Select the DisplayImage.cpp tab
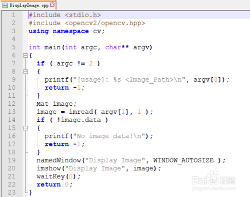The image size is (250, 197). [x=28, y=5]
